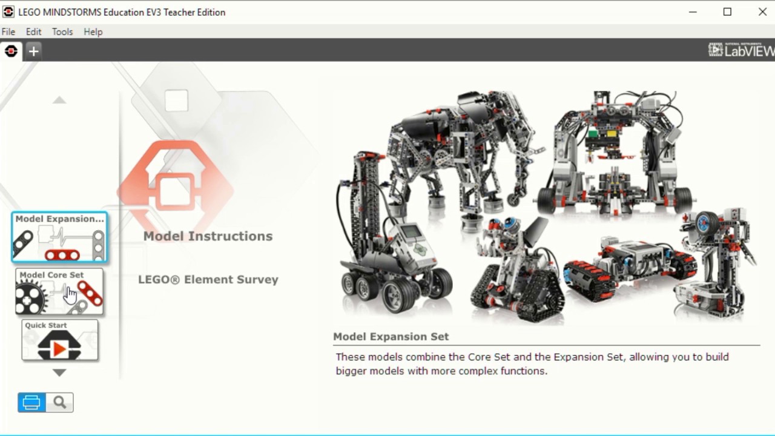The width and height of the screenshot is (775, 436).
Task: Open the Tools menu
Action: (x=62, y=31)
